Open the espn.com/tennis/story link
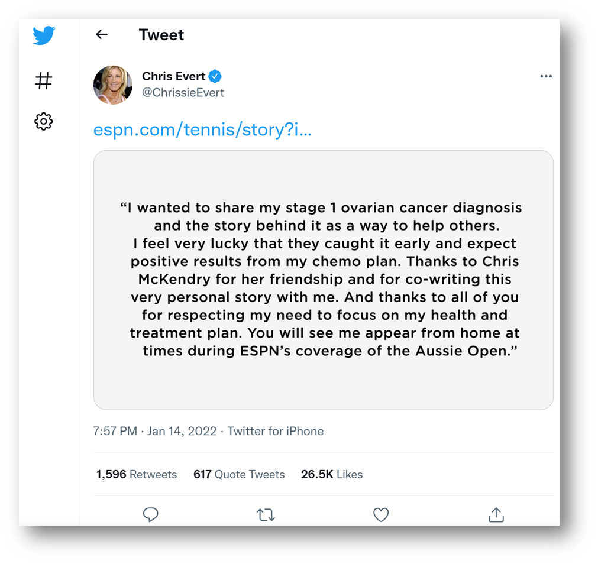The image size is (598, 564). pos(202,129)
